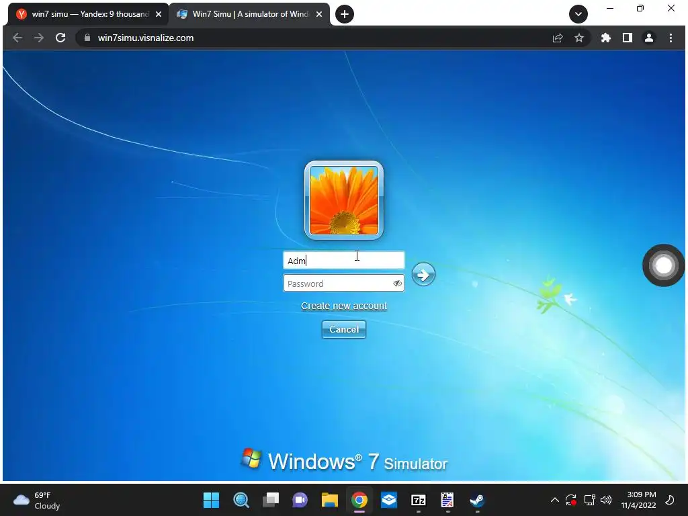Viewport: 688px width, 516px height.
Task: Select the orange flower user picture
Action: [343, 200]
